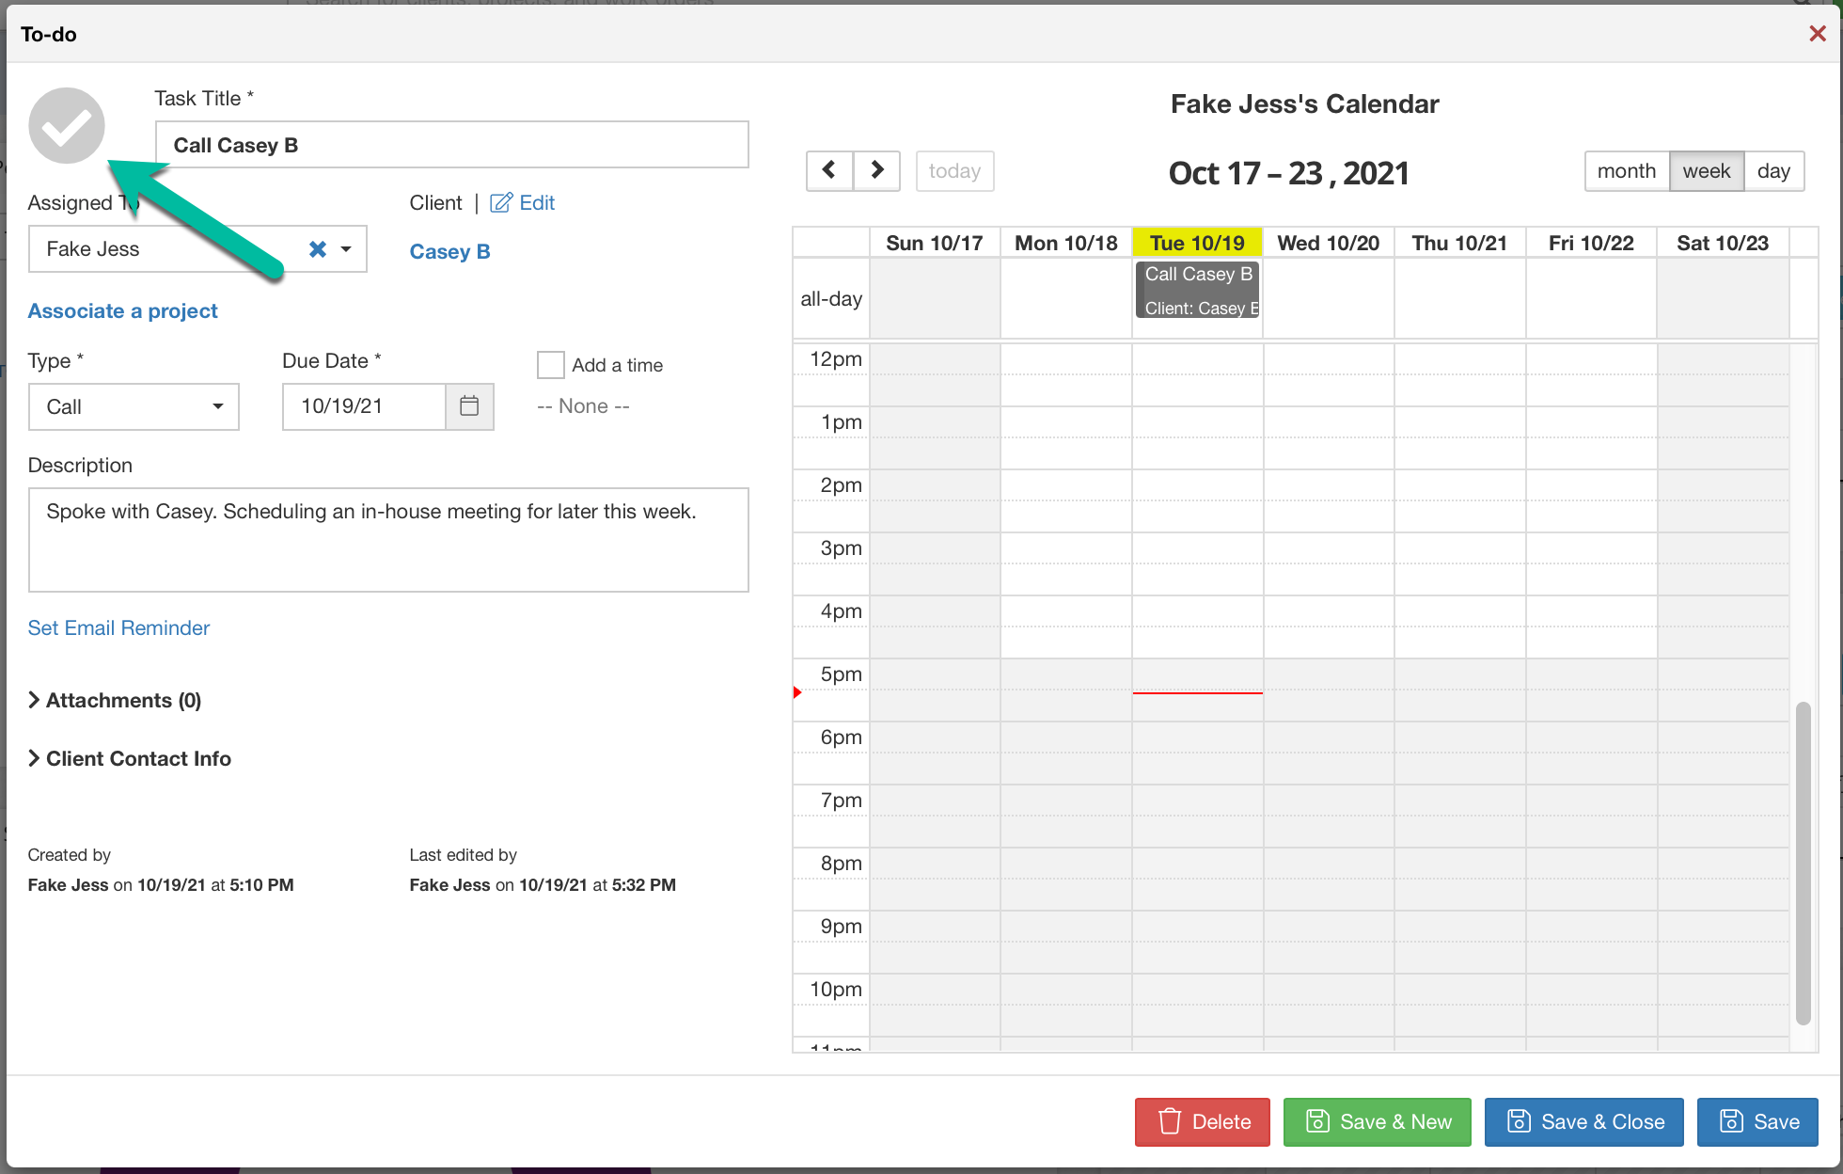Switch calendar to month view

coord(1626,171)
